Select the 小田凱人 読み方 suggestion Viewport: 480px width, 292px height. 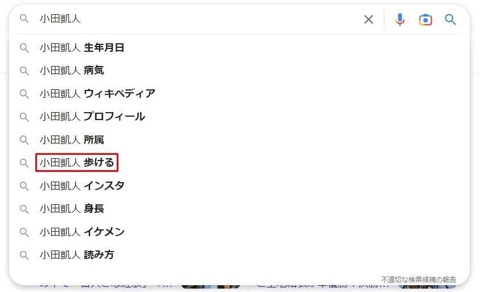point(77,255)
